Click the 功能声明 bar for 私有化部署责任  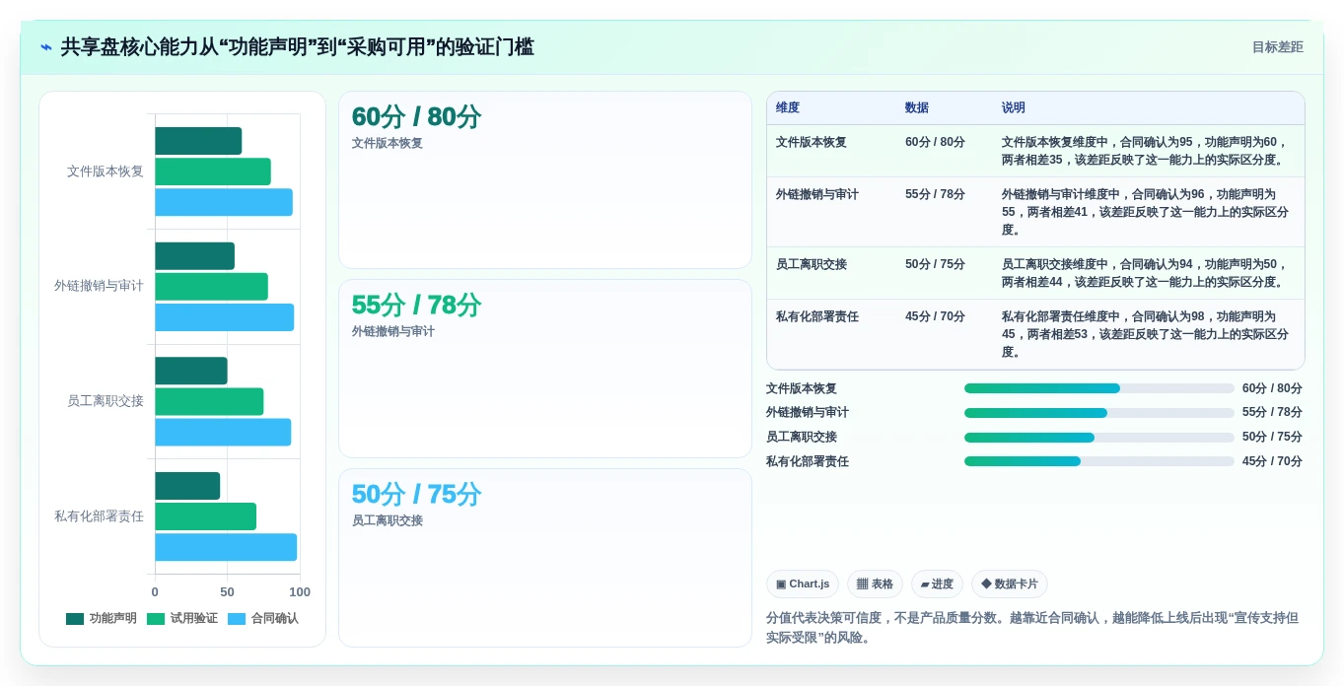pyautogui.click(x=187, y=486)
